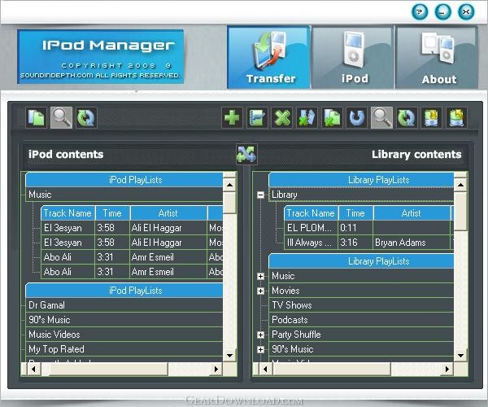Collapse the Library node with the minus box
This screenshot has width=488, height=407.
(261, 195)
